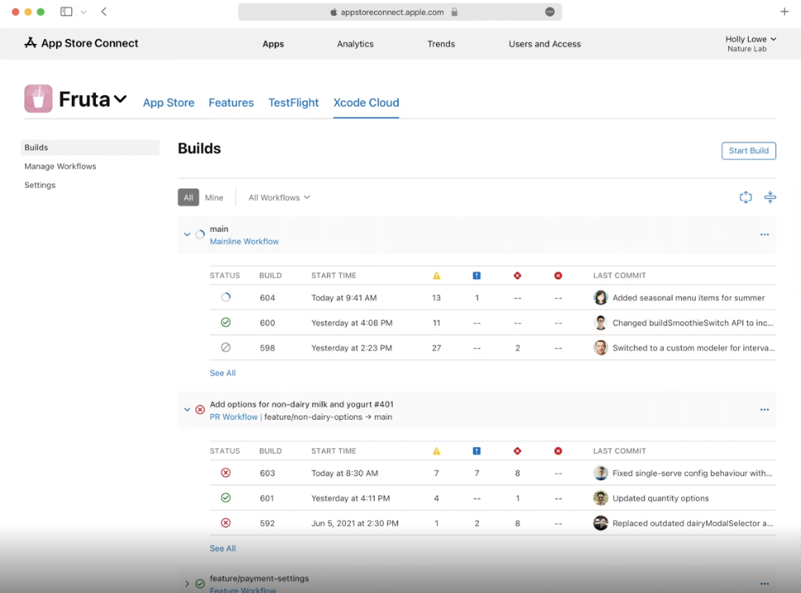Open the Trends menu

441,44
